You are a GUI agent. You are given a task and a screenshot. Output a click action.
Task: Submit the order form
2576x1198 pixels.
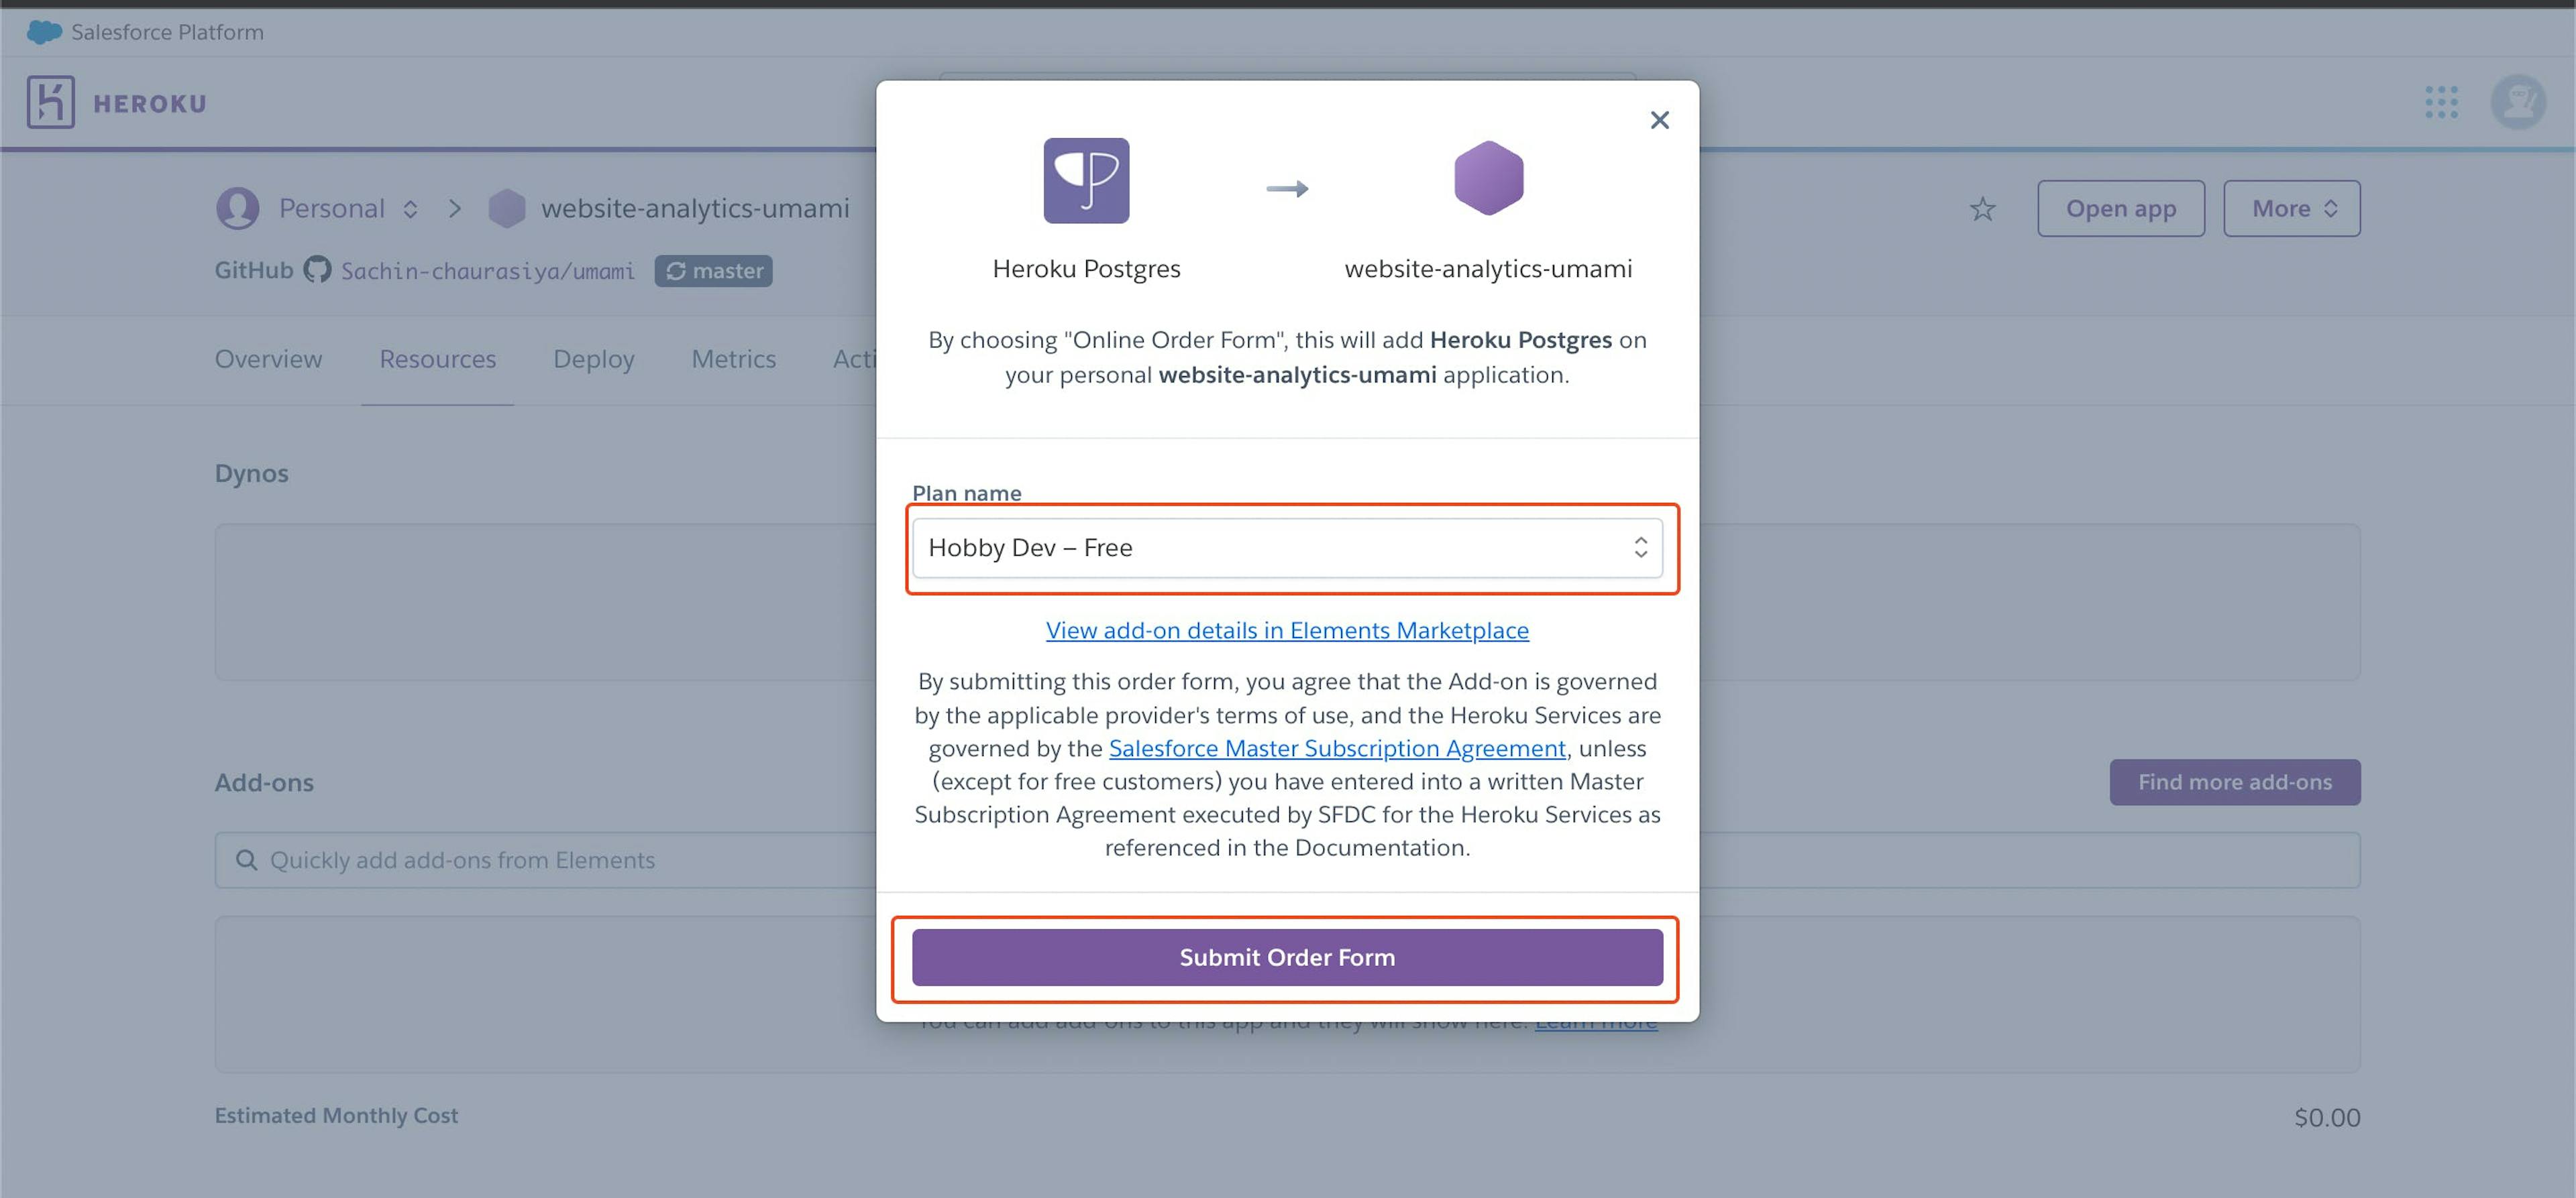click(1287, 957)
